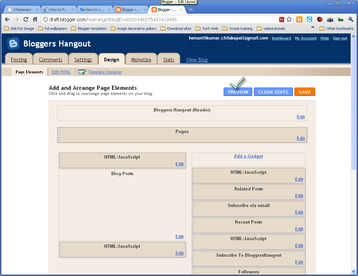Close the XTeraware tab
The width and height of the screenshot is (358, 276).
[x=37, y=10]
